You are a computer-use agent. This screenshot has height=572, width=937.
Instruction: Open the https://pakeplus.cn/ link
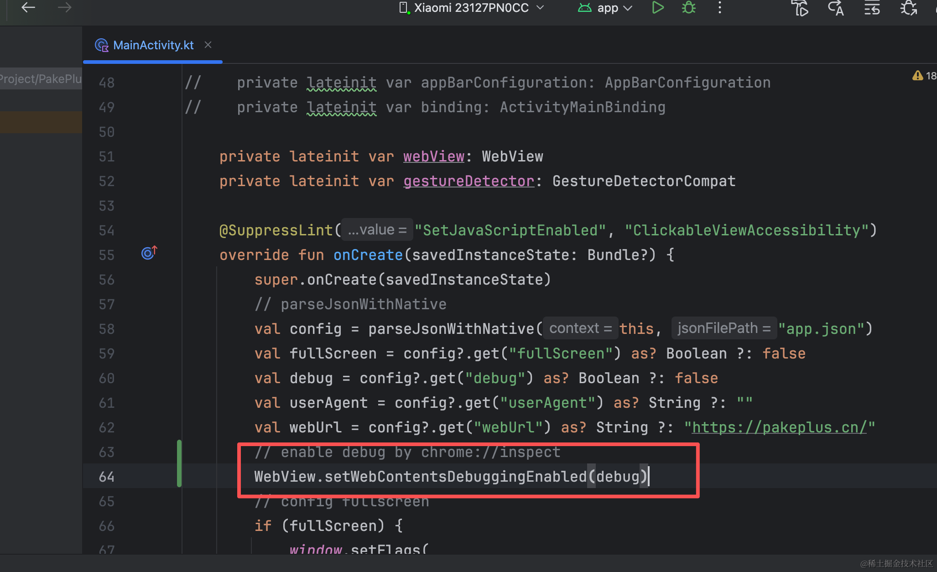(x=779, y=427)
